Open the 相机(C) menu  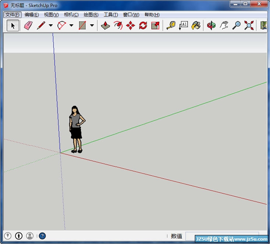coord(71,15)
